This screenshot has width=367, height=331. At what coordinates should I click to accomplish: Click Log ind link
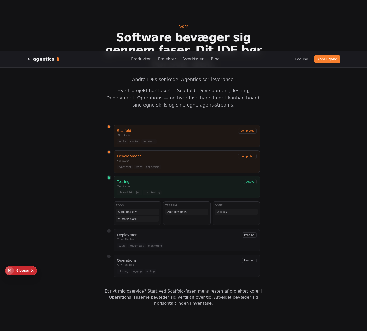(302, 59)
